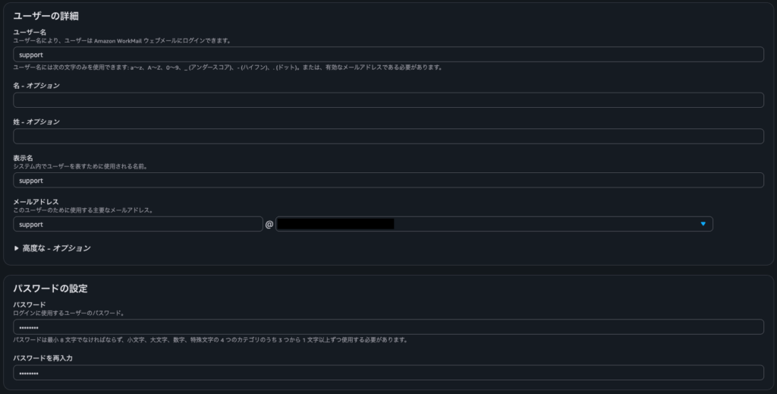This screenshot has height=394, width=777.
Task: Click the username allowed-characters hint text
Action: (228, 68)
